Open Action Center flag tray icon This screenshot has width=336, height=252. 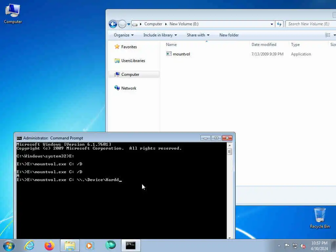click(287, 246)
